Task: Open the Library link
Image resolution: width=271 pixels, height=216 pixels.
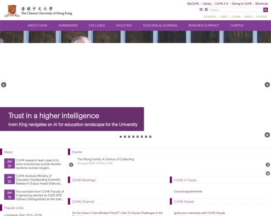Action: (207, 4)
